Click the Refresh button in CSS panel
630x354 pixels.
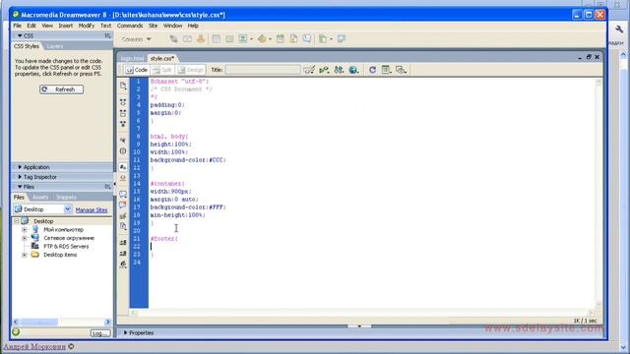point(61,89)
